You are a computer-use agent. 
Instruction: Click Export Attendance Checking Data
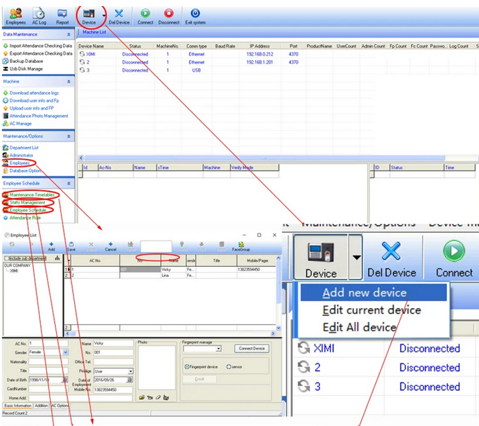coord(38,53)
